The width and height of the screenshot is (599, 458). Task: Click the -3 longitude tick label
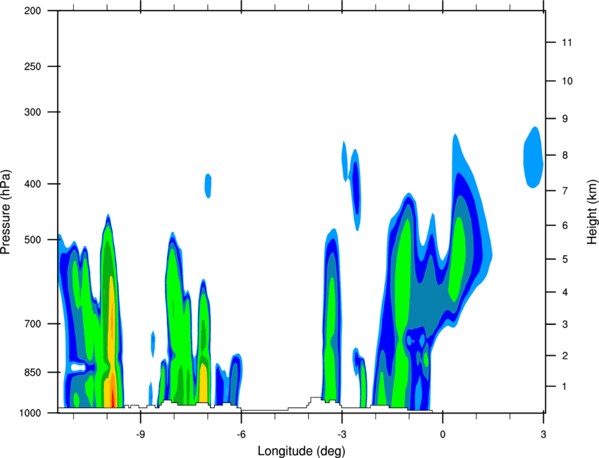(342, 435)
